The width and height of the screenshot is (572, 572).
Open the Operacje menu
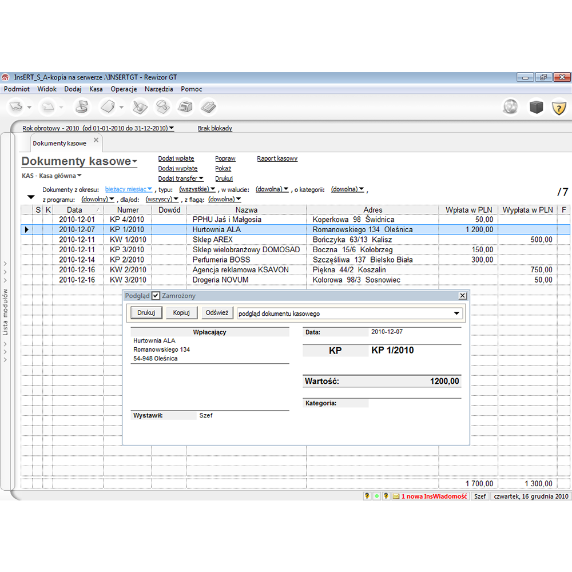tap(124, 89)
